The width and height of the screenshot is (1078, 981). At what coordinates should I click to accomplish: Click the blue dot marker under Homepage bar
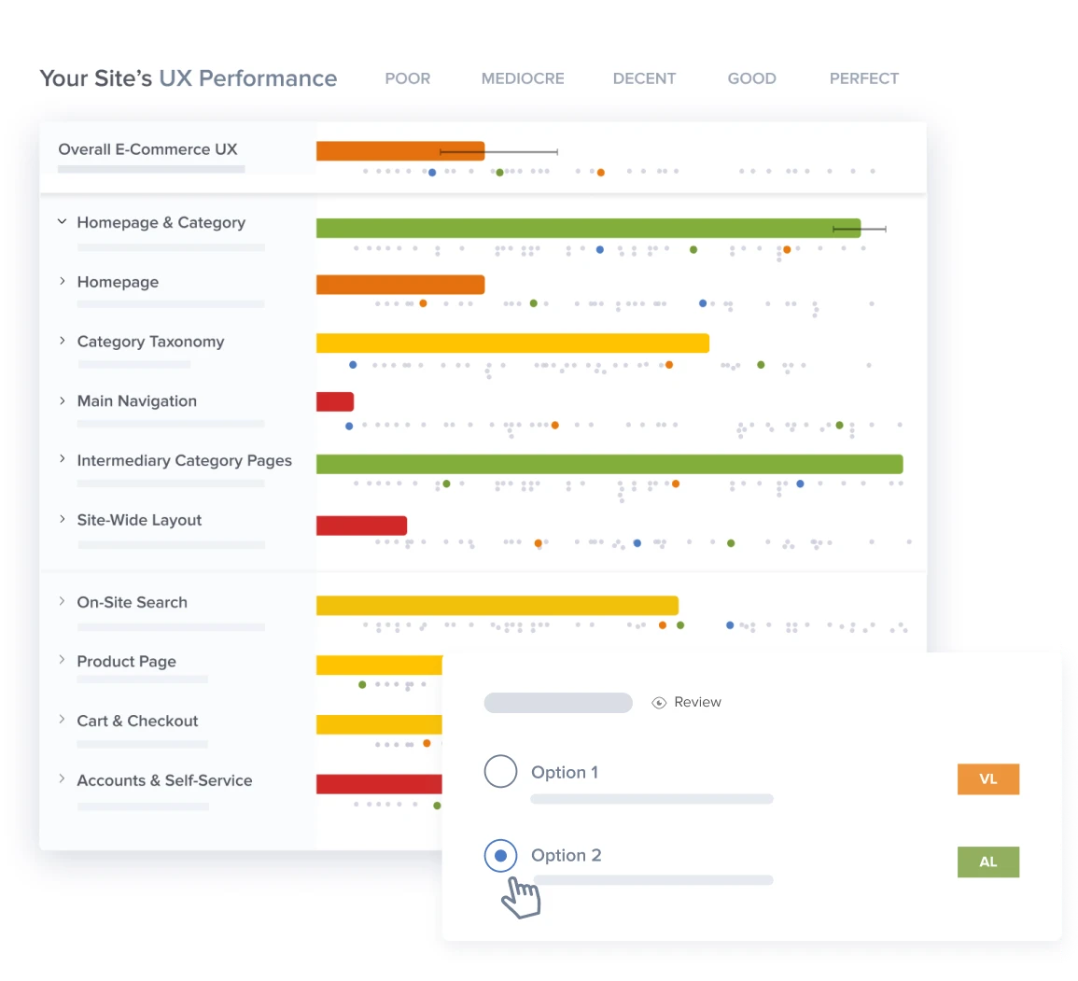click(701, 302)
